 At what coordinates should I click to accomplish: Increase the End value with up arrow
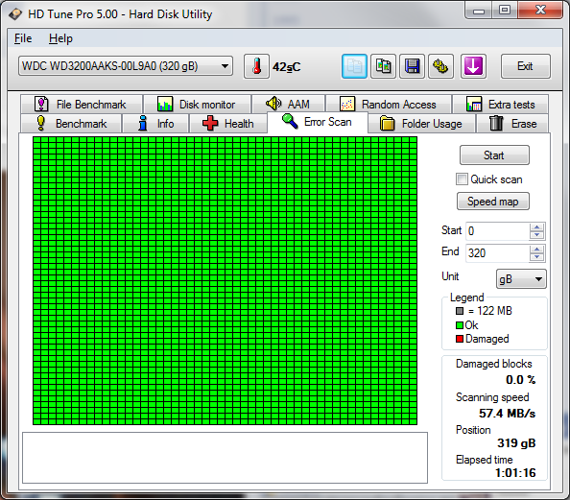536,250
